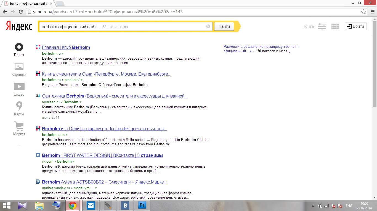Open Berholm Asterra ASTSB00B02 Яндекс.Маркет result

(x=104, y=182)
